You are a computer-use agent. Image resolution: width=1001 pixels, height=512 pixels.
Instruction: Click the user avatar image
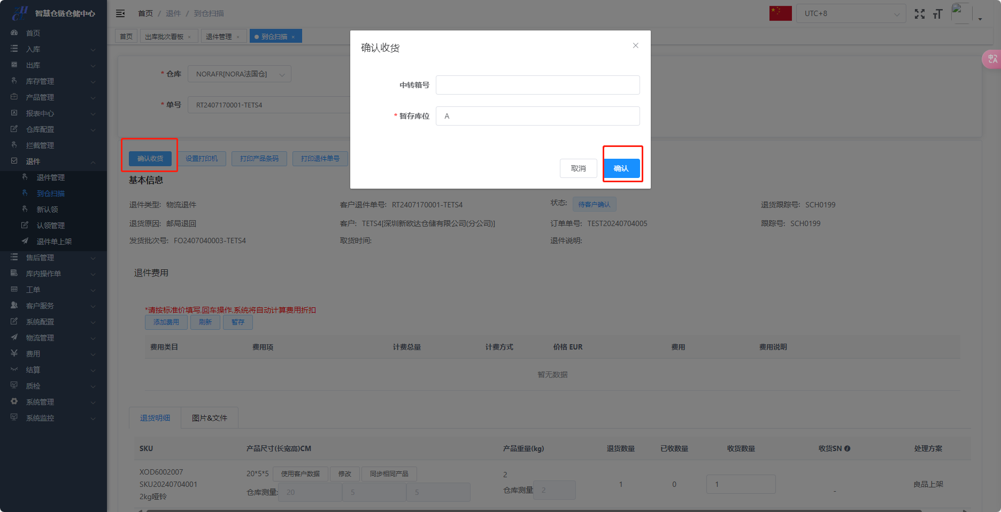[961, 13]
